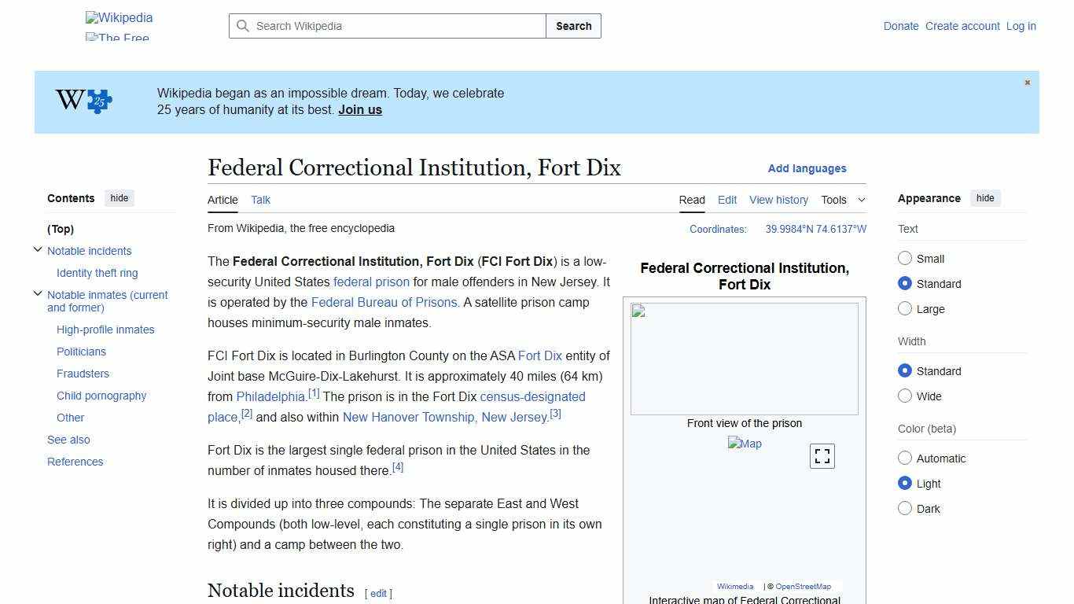Collapse the Notable inmates section in Contents

[38, 292]
